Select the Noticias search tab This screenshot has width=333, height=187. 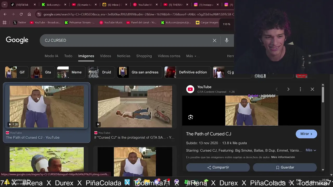click(x=124, y=56)
